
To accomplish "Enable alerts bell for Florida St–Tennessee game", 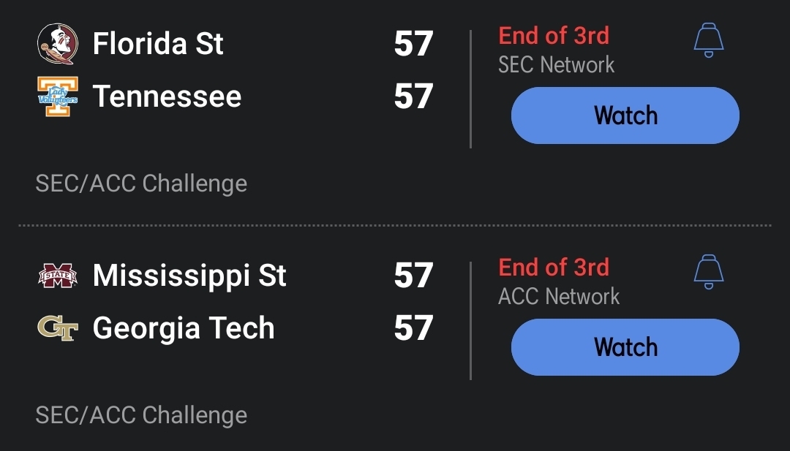I will (708, 40).
